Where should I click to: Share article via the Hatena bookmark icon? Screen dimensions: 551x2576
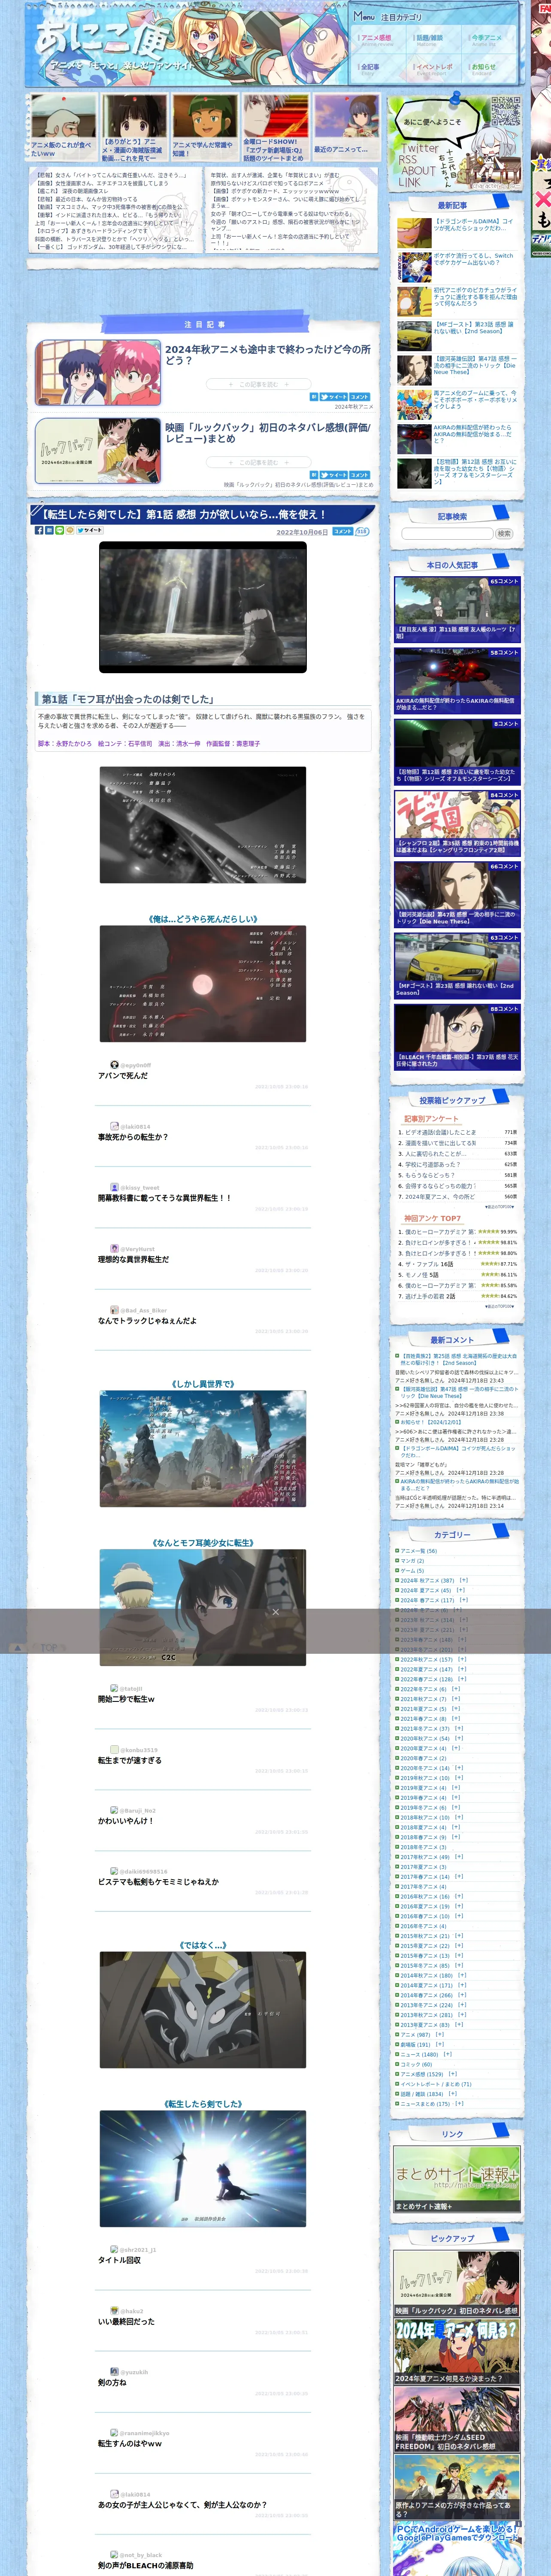(x=49, y=530)
